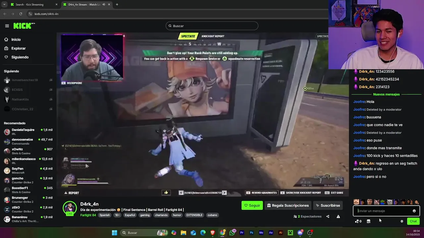Click D4rk_4n's channel avatar
Screen dimensions: 424x238
[70, 208]
